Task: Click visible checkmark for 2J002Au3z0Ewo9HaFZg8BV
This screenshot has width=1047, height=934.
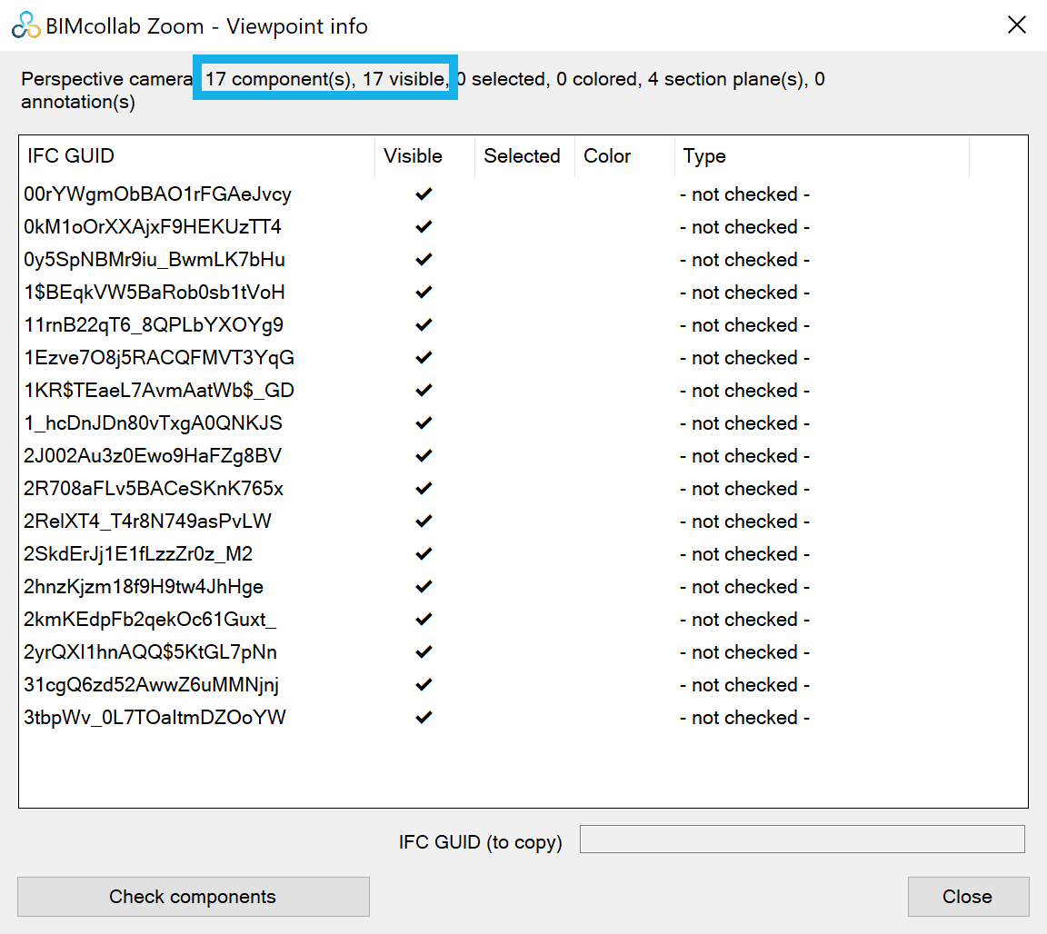Action: tap(424, 456)
